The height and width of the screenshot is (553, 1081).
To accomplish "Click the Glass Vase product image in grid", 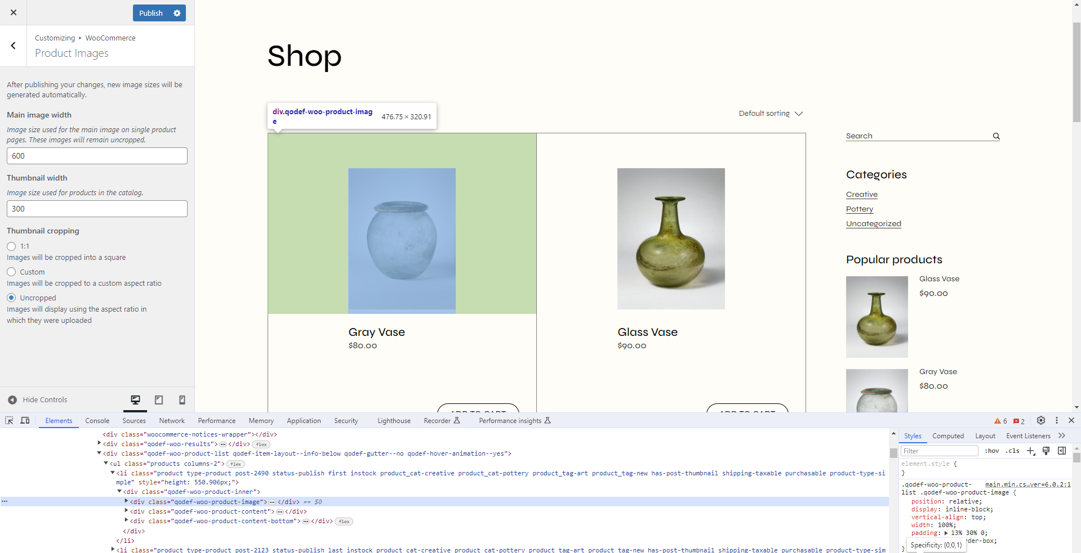I will click(671, 239).
